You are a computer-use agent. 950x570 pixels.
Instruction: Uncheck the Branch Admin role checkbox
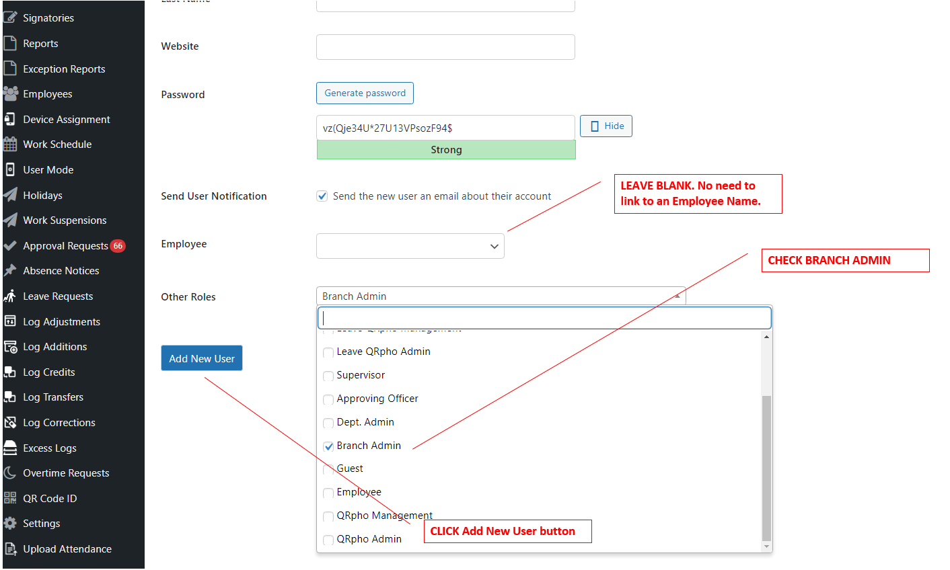click(x=328, y=446)
